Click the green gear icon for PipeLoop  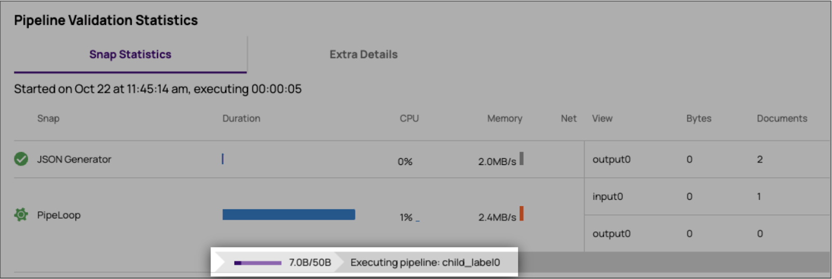click(x=21, y=215)
